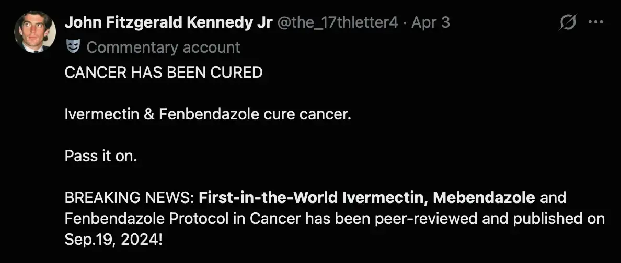Click the "CANCER HAS BEEN CURED" headline text

pyautogui.click(x=164, y=73)
